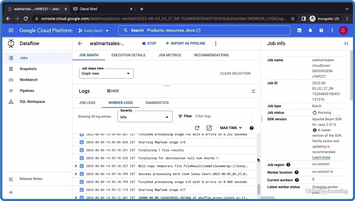Open SQL Workspace in the sidebar
The image size is (355, 201).
coord(37,102)
